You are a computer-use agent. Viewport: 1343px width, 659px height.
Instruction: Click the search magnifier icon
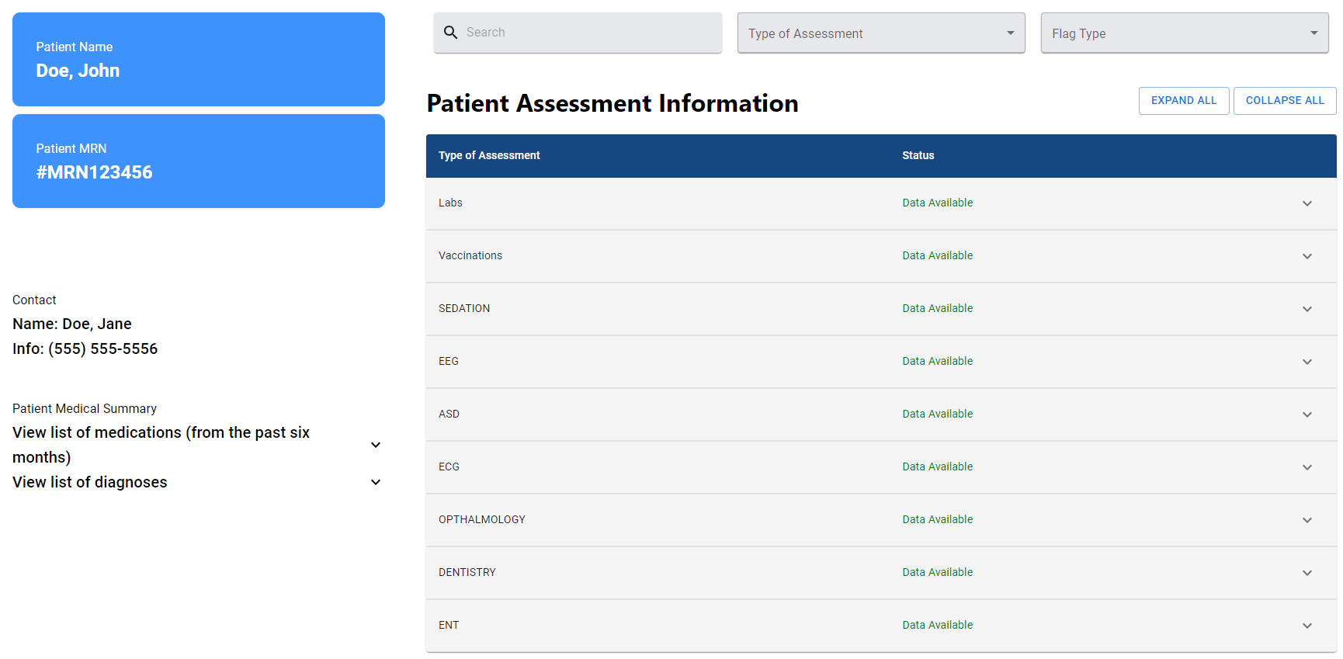[450, 33]
